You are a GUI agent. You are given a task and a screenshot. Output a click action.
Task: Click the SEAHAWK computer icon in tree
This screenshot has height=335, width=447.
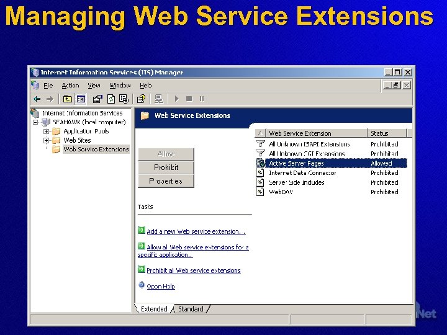pyautogui.click(x=46, y=122)
